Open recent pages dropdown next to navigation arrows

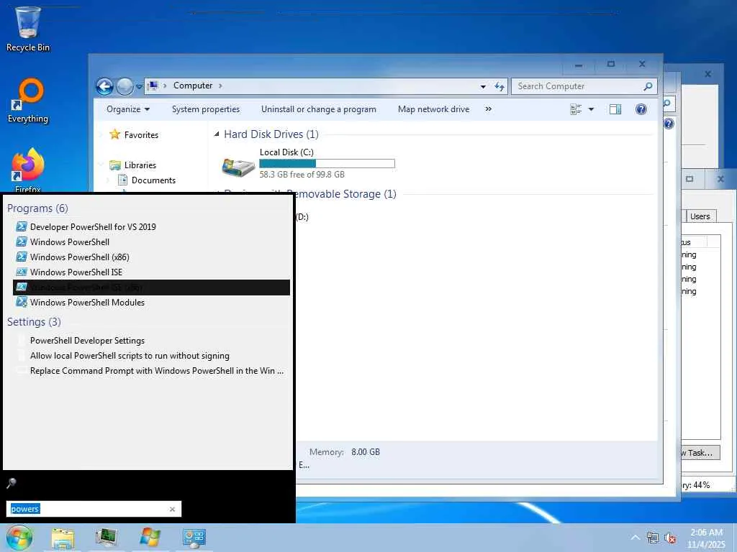(139, 87)
